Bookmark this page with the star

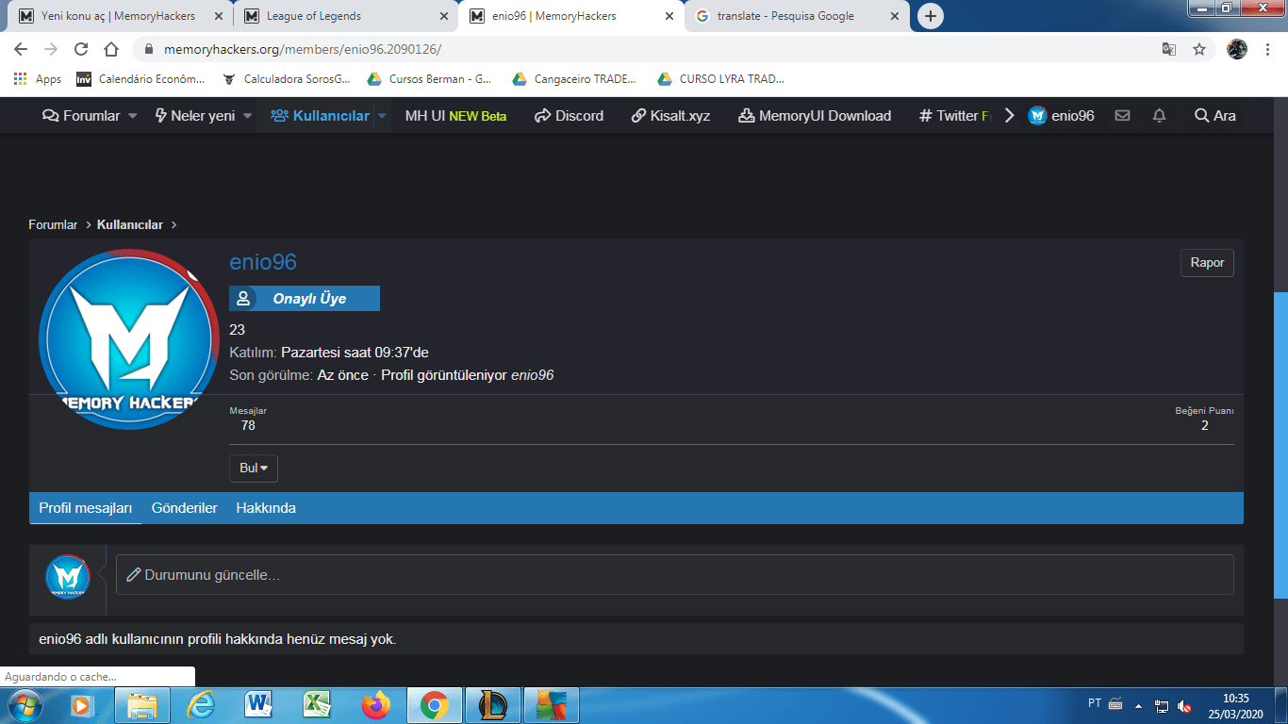coord(1199,49)
